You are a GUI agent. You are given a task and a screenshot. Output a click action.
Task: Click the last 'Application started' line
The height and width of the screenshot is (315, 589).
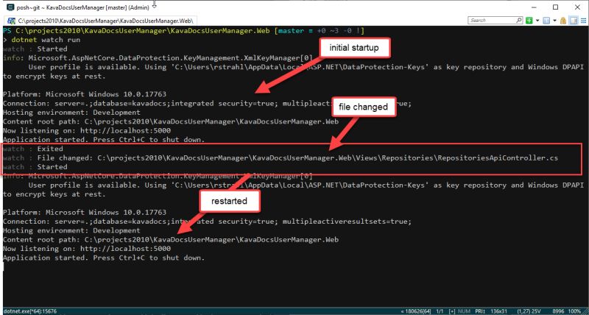click(104, 258)
